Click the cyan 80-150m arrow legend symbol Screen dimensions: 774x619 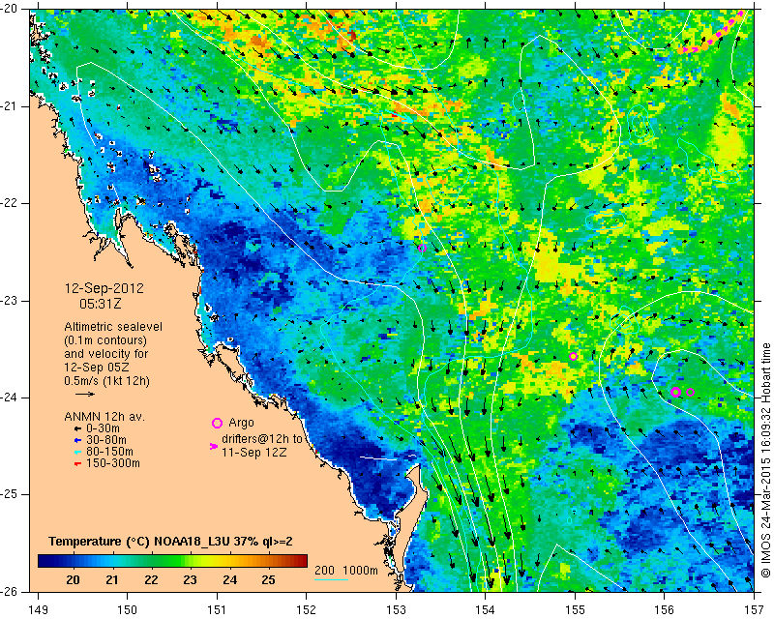[x=77, y=452]
